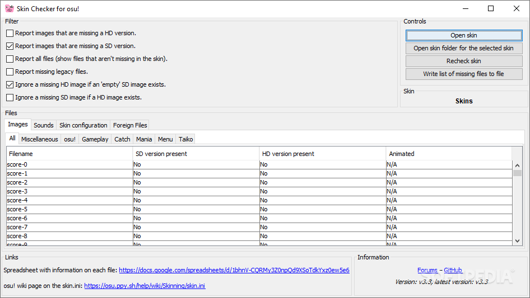Minimize the Skin Checker window
530x298 pixels.
[466, 8]
